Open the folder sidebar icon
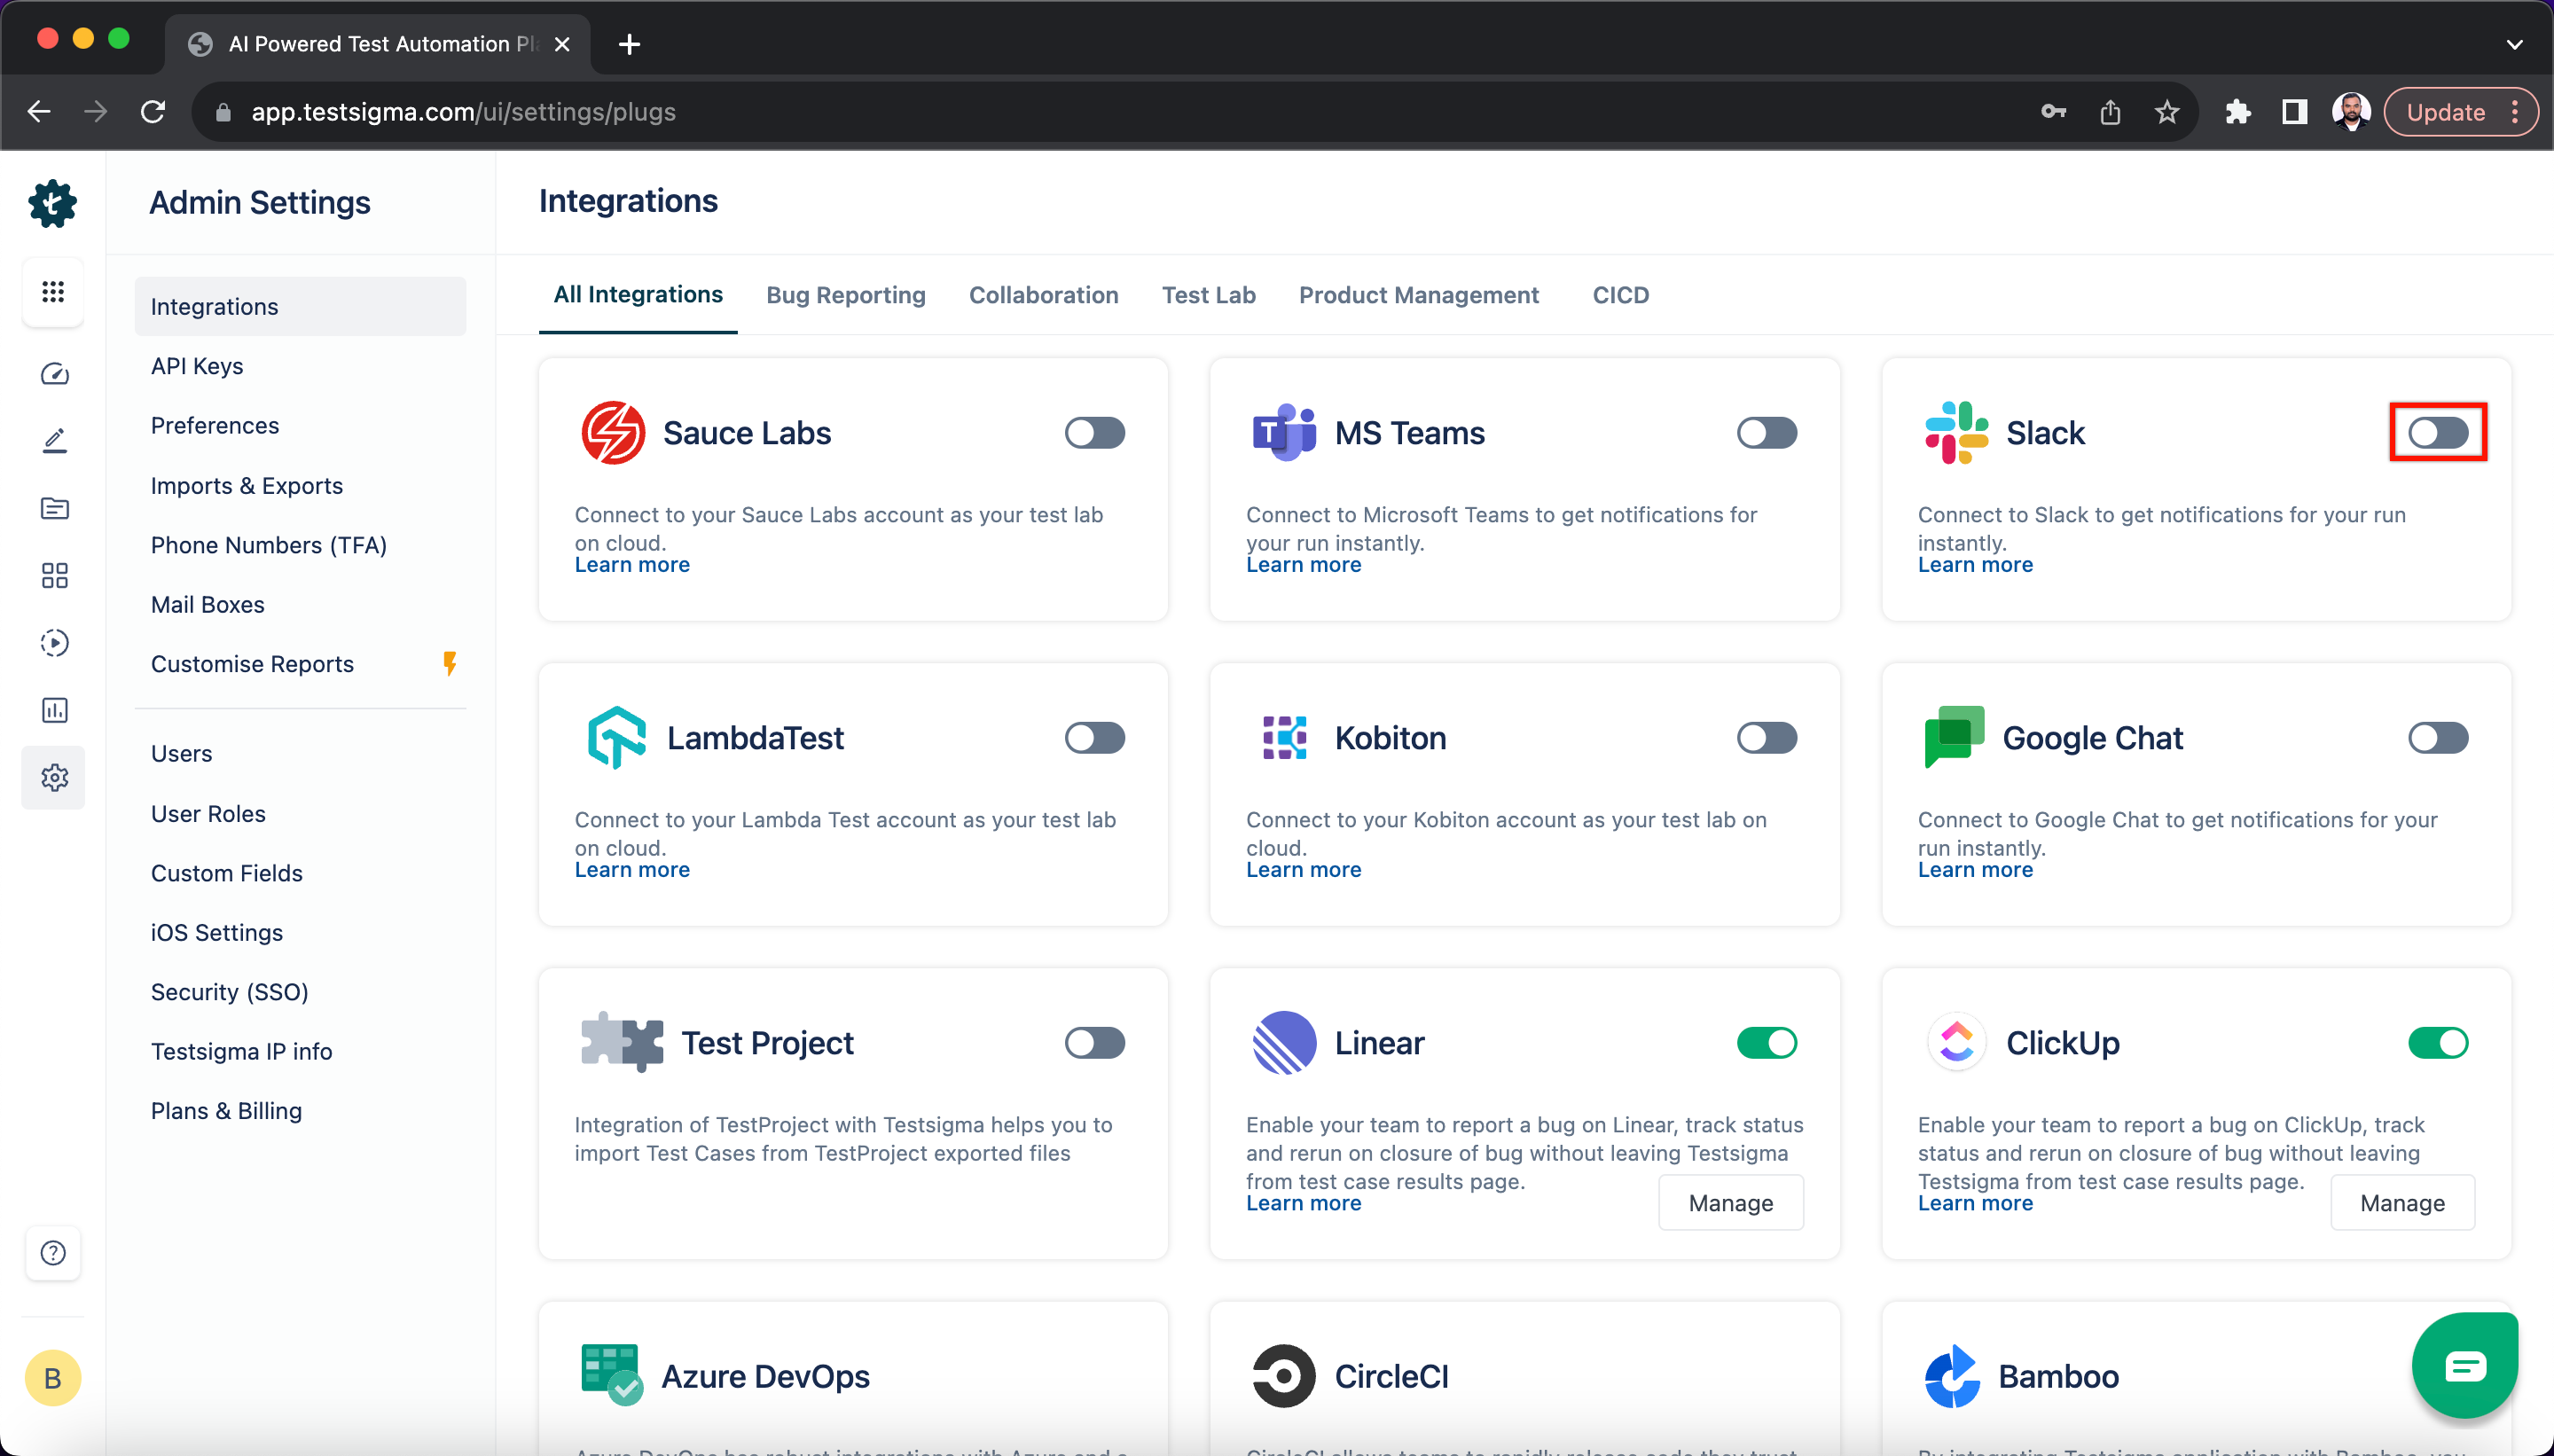The width and height of the screenshot is (2554, 1456). tap(54, 508)
